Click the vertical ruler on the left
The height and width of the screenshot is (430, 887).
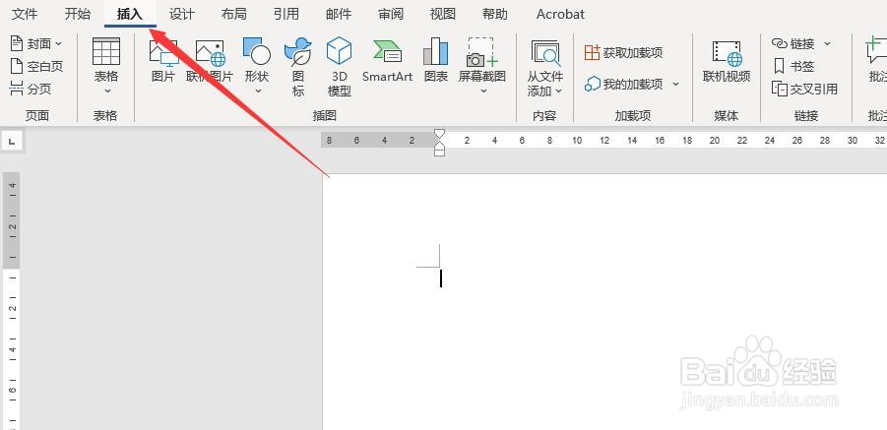coord(11,300)
